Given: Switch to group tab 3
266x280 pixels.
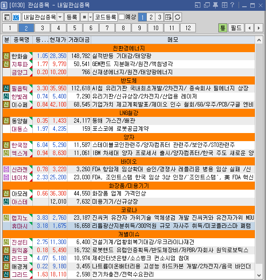Looking at the screenshot, I should click(x=43, y=28).
